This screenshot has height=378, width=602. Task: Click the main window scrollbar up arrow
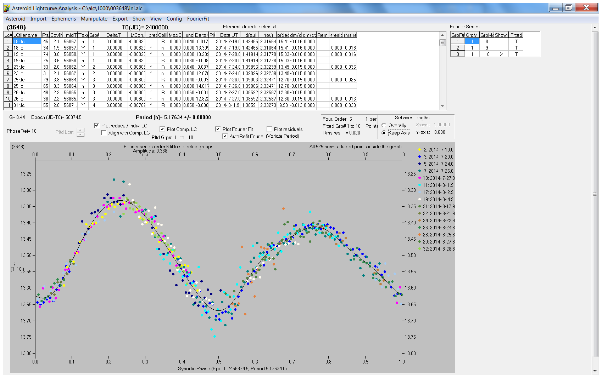[595, 27]
